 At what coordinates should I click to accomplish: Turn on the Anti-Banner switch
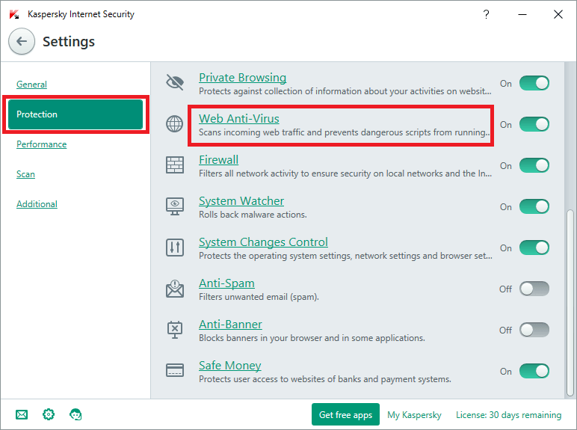[x=534, y=330]
